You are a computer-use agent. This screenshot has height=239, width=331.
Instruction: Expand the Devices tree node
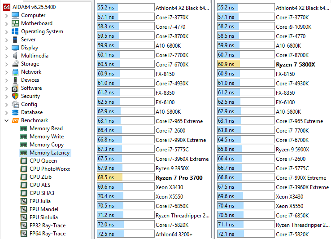point(7,80)
